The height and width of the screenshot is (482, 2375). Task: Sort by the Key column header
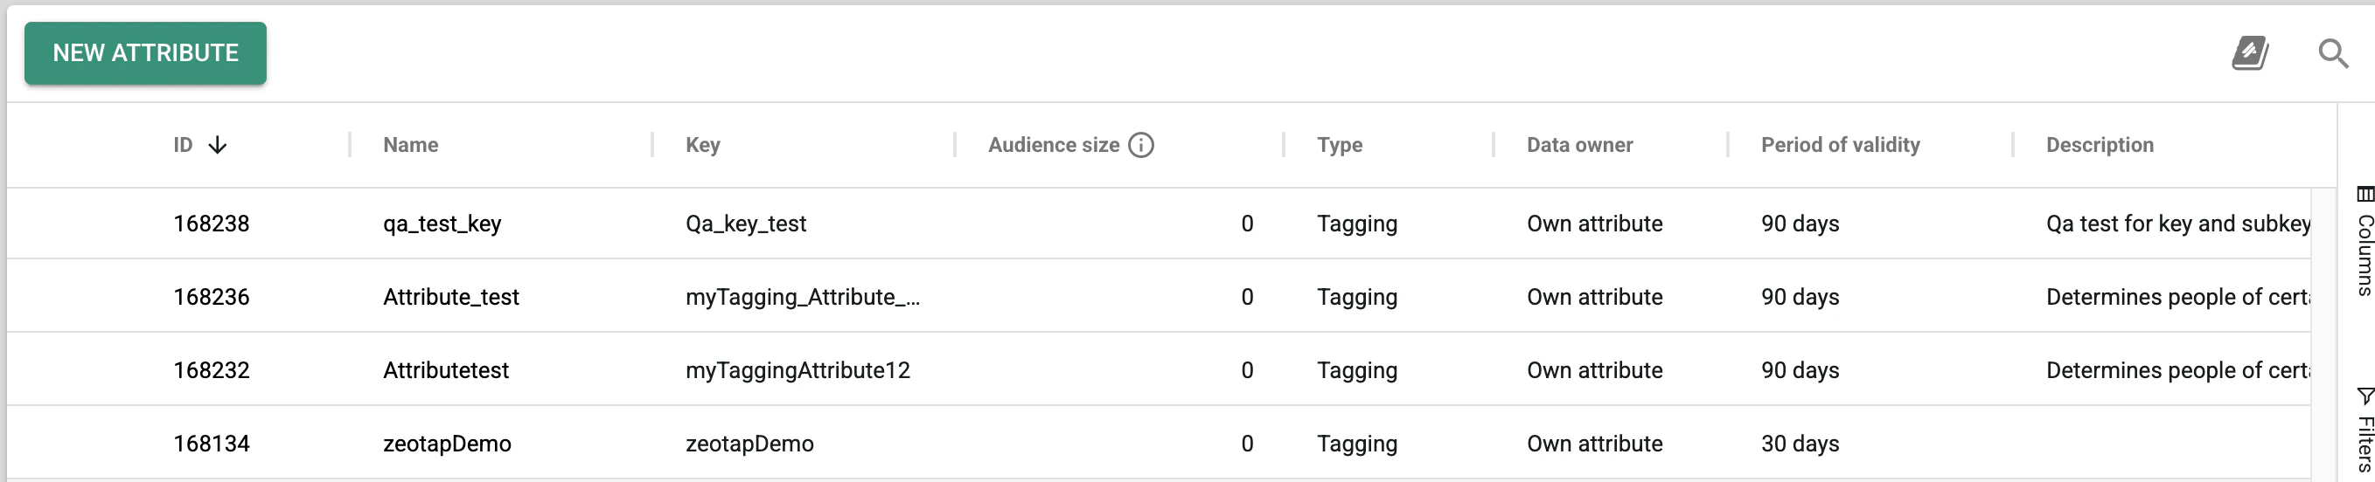pyautogui.click(x=703, y=145)
